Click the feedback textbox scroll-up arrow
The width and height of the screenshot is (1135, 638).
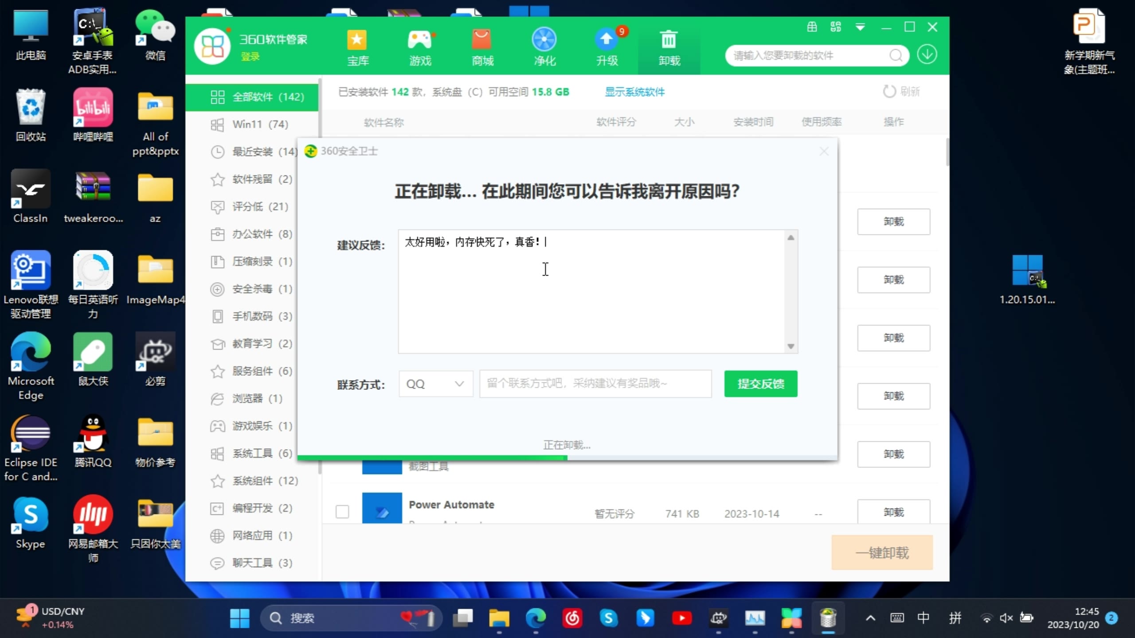pos(791,238)
